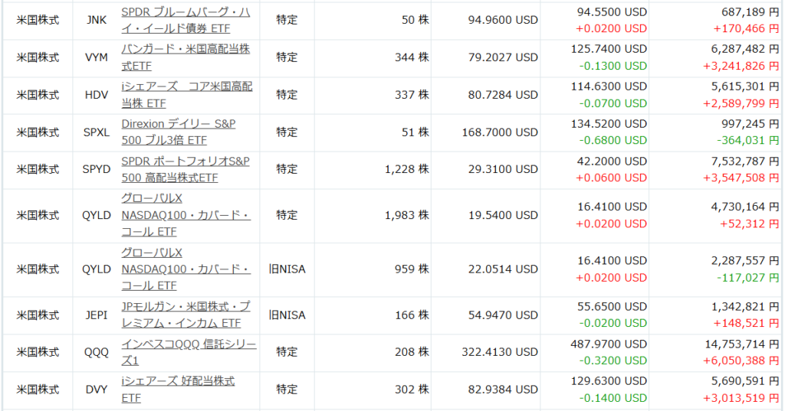Select the DVY ticker cell
785x411 pixels.
tap(96, 390)
